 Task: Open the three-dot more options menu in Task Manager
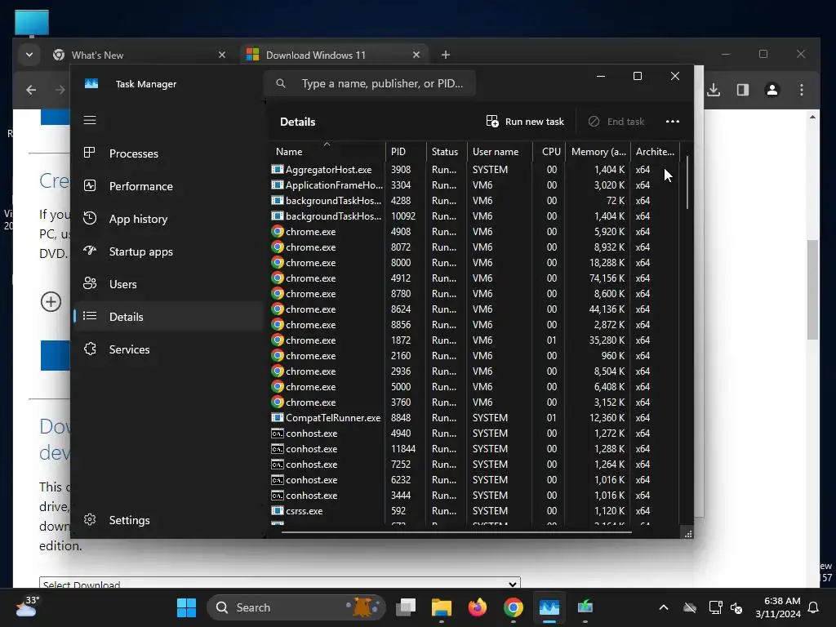(x=673, y=122)
